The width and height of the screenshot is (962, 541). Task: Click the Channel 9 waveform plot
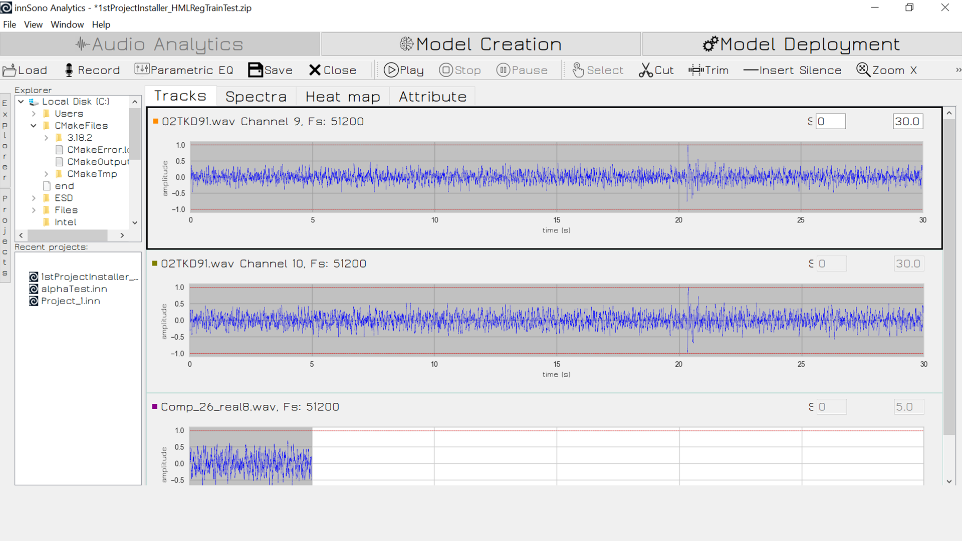(556, 177)
